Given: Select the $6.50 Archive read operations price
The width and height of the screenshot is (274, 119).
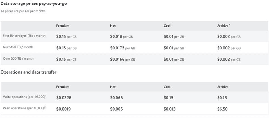Looking at the screenshot, I should (x=223, y=109).
